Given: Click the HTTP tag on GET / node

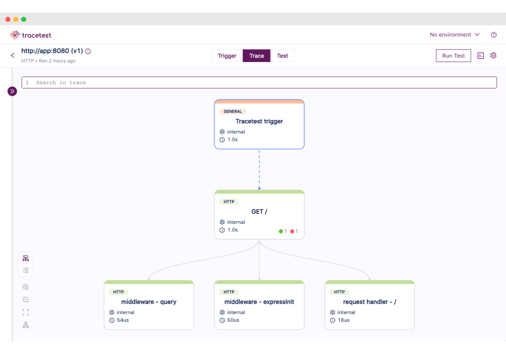Looking at the screenshot, I should point(229,202).
